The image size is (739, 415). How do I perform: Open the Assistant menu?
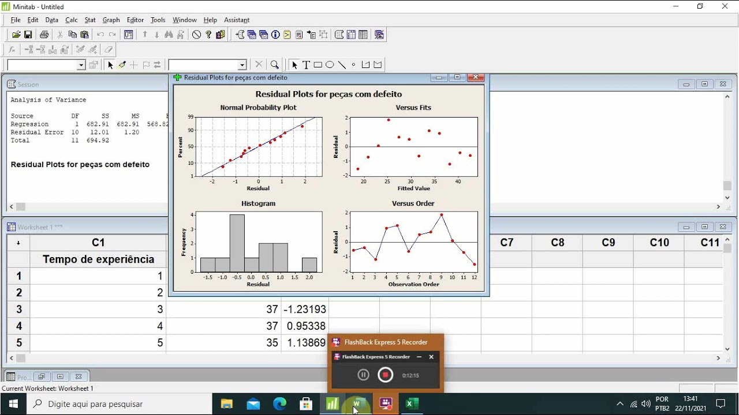tap(237, 20)
